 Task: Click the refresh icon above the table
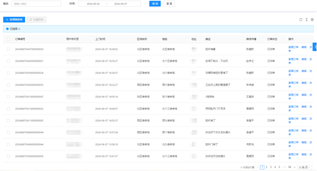pos(301,20)
